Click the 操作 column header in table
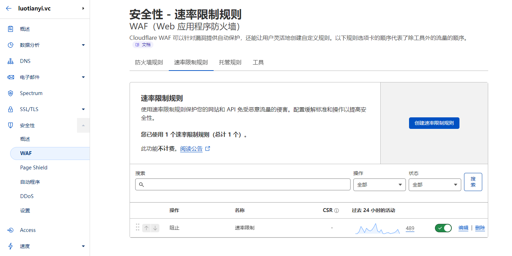The height and width of the screenshot is (256, 512). [174, 211]
